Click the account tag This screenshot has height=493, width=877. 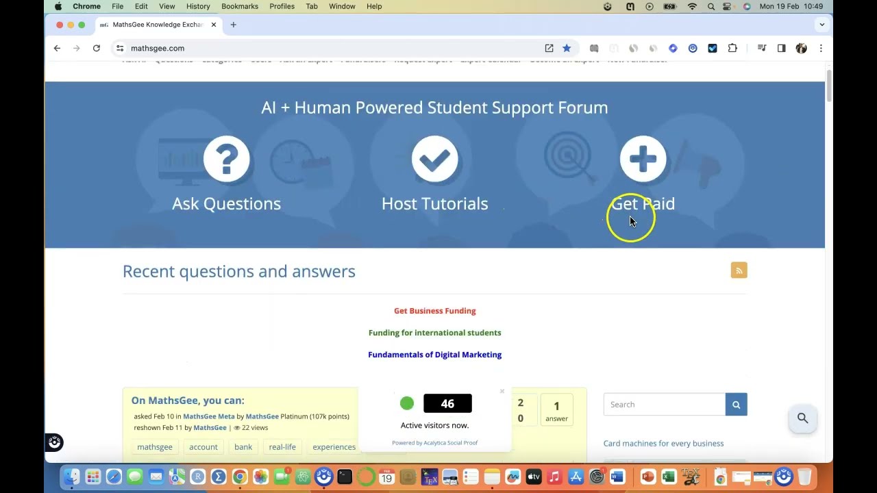pos(203,447)
